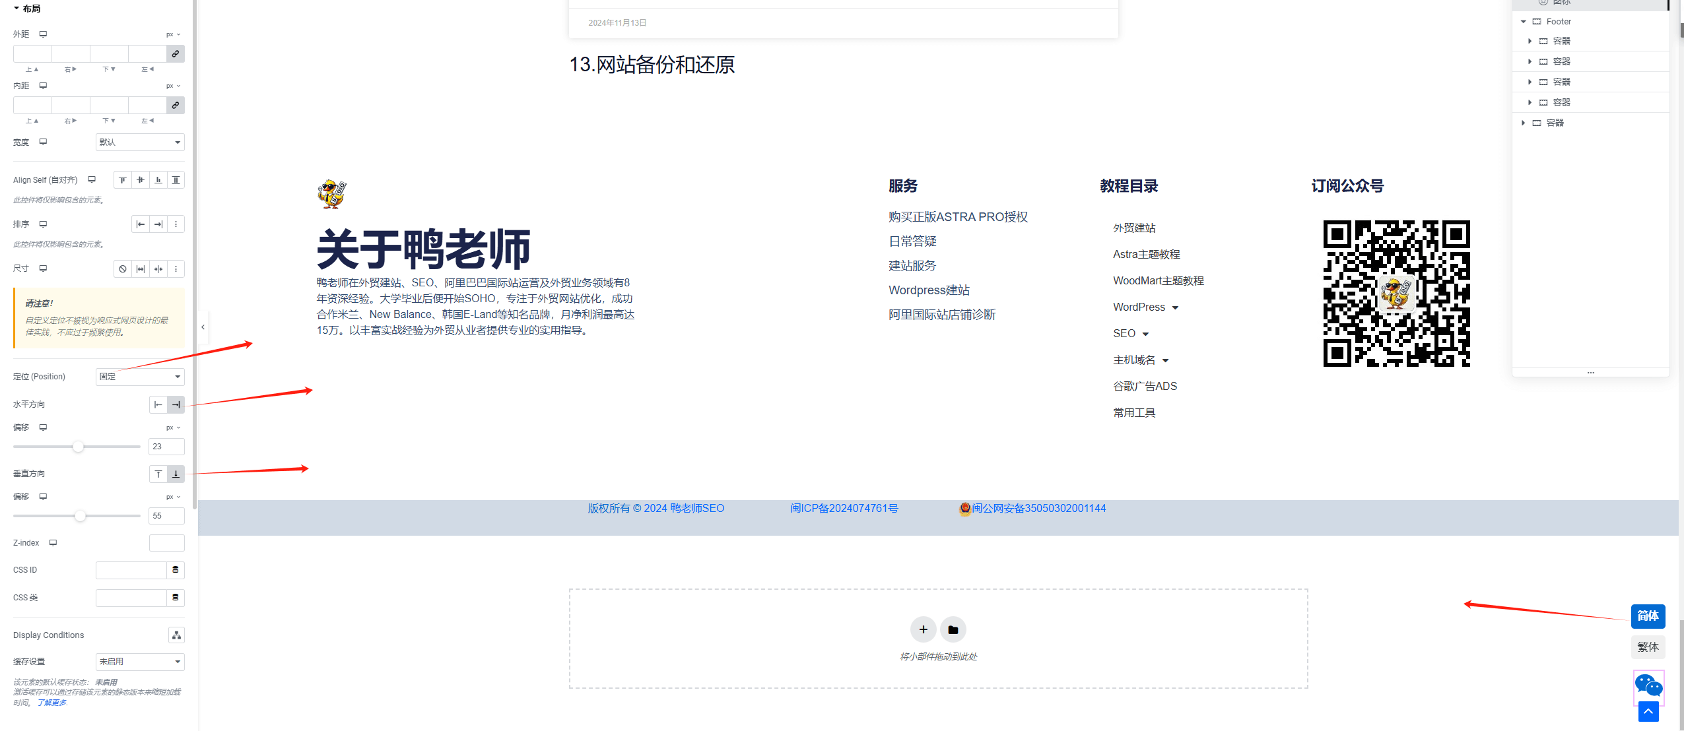Set Align Self to center
1684x731 pixels.
[141, 180]
